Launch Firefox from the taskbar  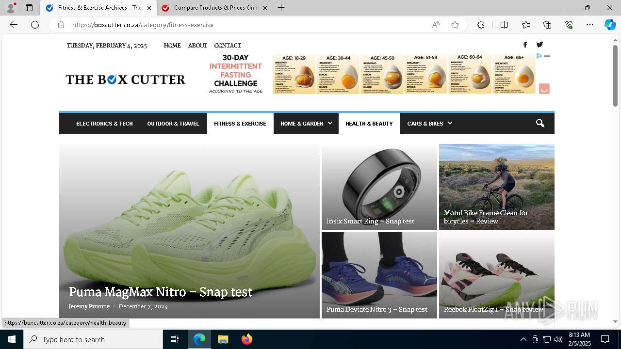pos(246,339)
